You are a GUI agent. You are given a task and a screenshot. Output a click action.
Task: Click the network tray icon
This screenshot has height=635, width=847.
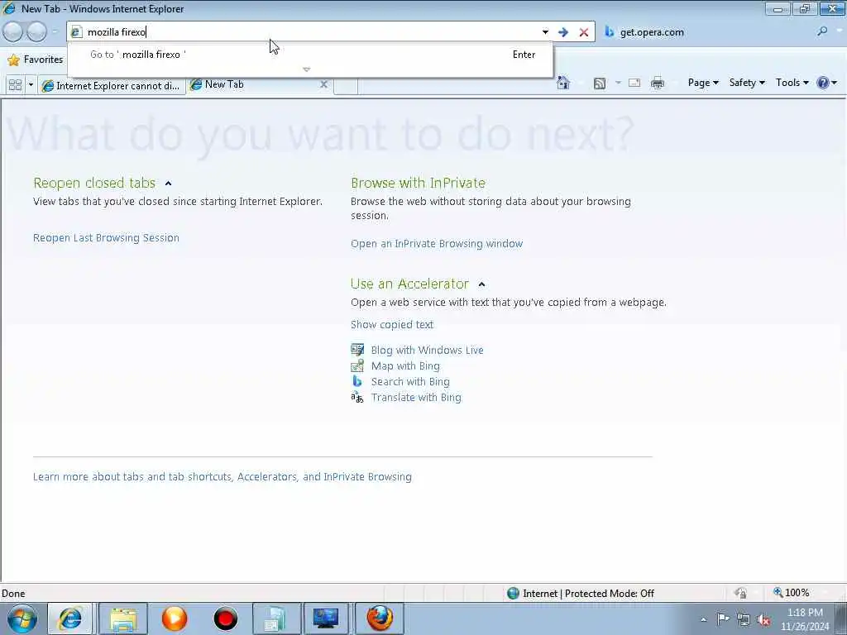(744, 619)
